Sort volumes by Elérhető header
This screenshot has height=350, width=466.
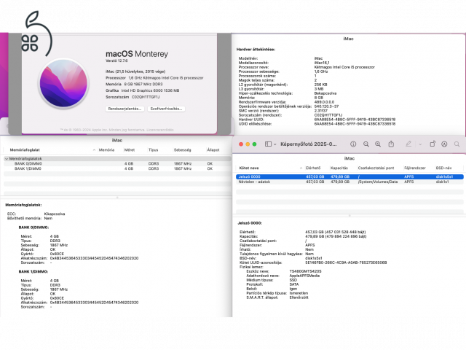tap(313, 168)
